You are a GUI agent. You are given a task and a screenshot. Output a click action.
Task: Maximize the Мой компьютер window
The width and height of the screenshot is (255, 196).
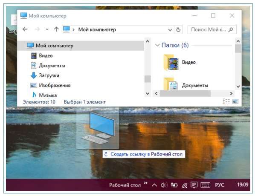click(x=213, y=15)
